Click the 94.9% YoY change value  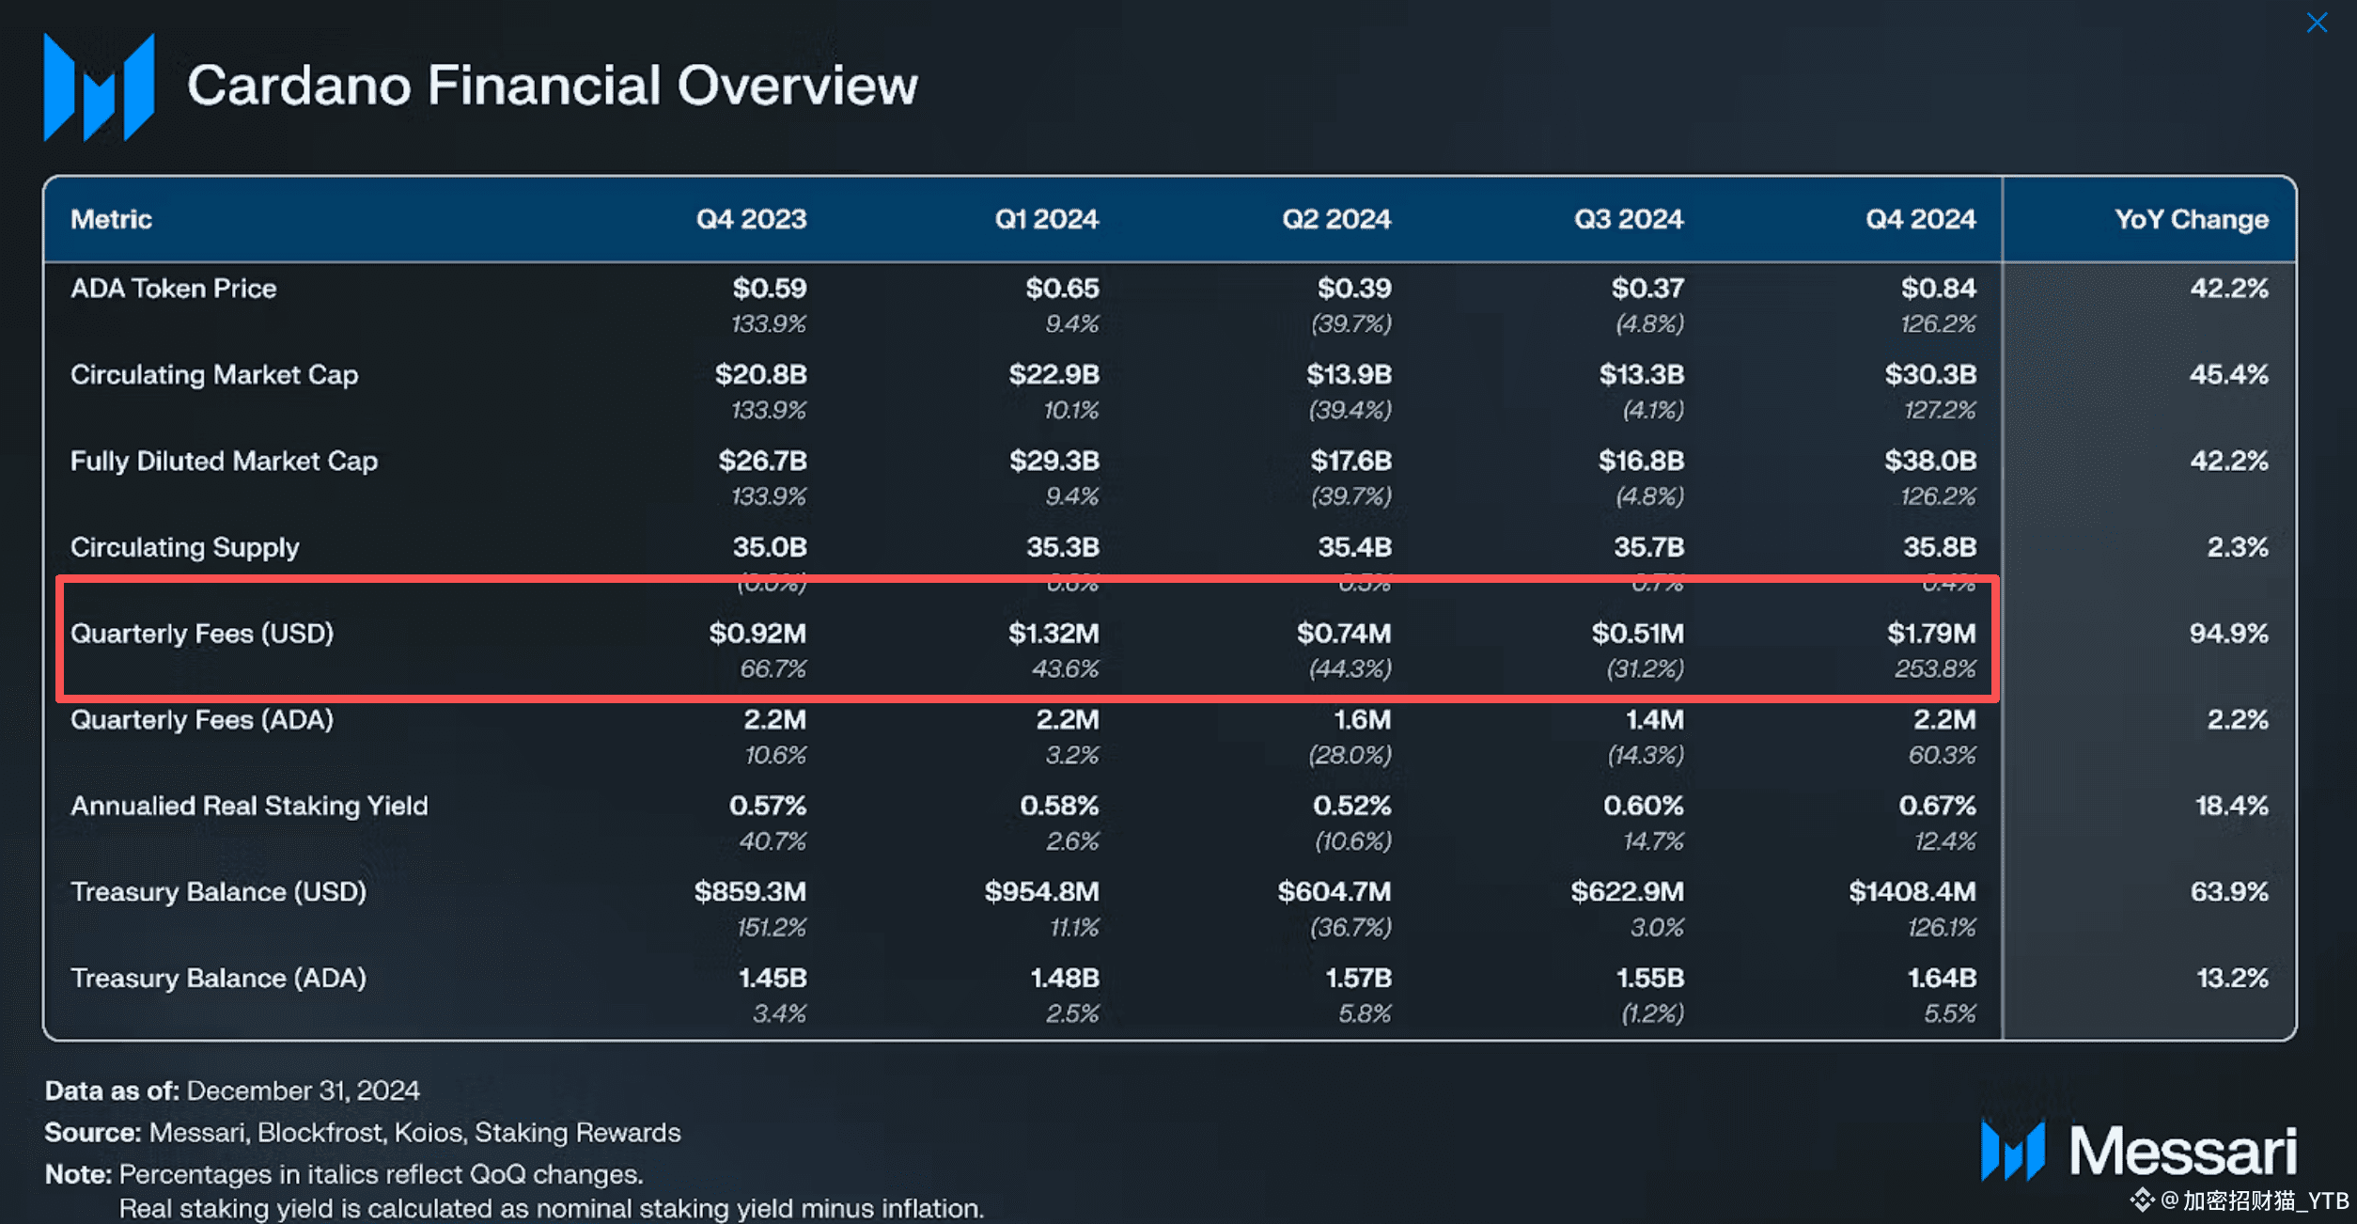[2228, 634]
